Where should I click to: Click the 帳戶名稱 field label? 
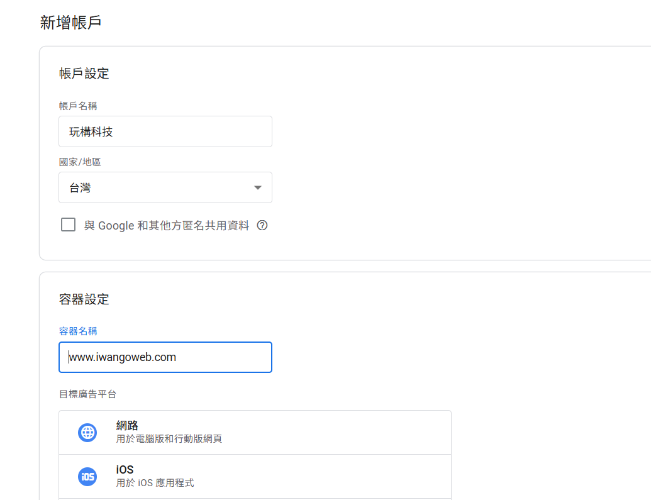tap(78, 106)
